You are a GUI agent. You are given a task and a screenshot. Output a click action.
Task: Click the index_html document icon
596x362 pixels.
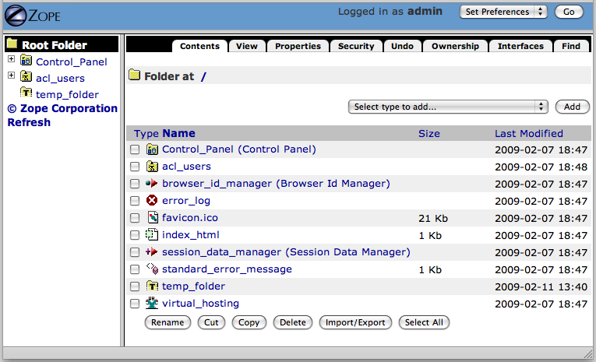[152, 234]
